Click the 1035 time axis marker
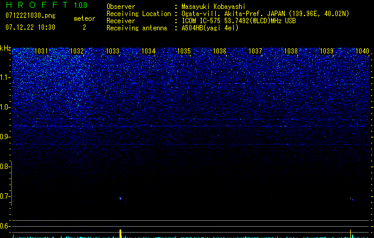The height and width of the screenshot is (238, 374). pyautogui.click(x=184, y=51)
